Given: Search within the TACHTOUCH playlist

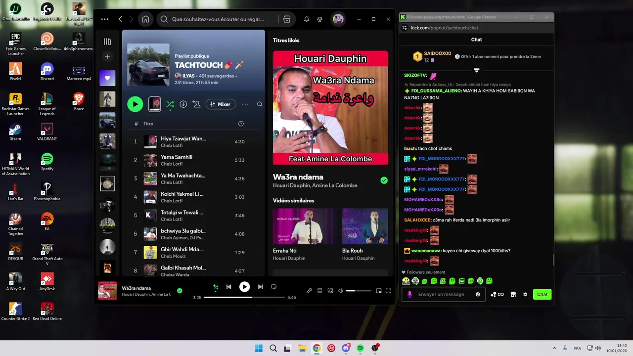Looking at the screenshot, I should [260, 104].
